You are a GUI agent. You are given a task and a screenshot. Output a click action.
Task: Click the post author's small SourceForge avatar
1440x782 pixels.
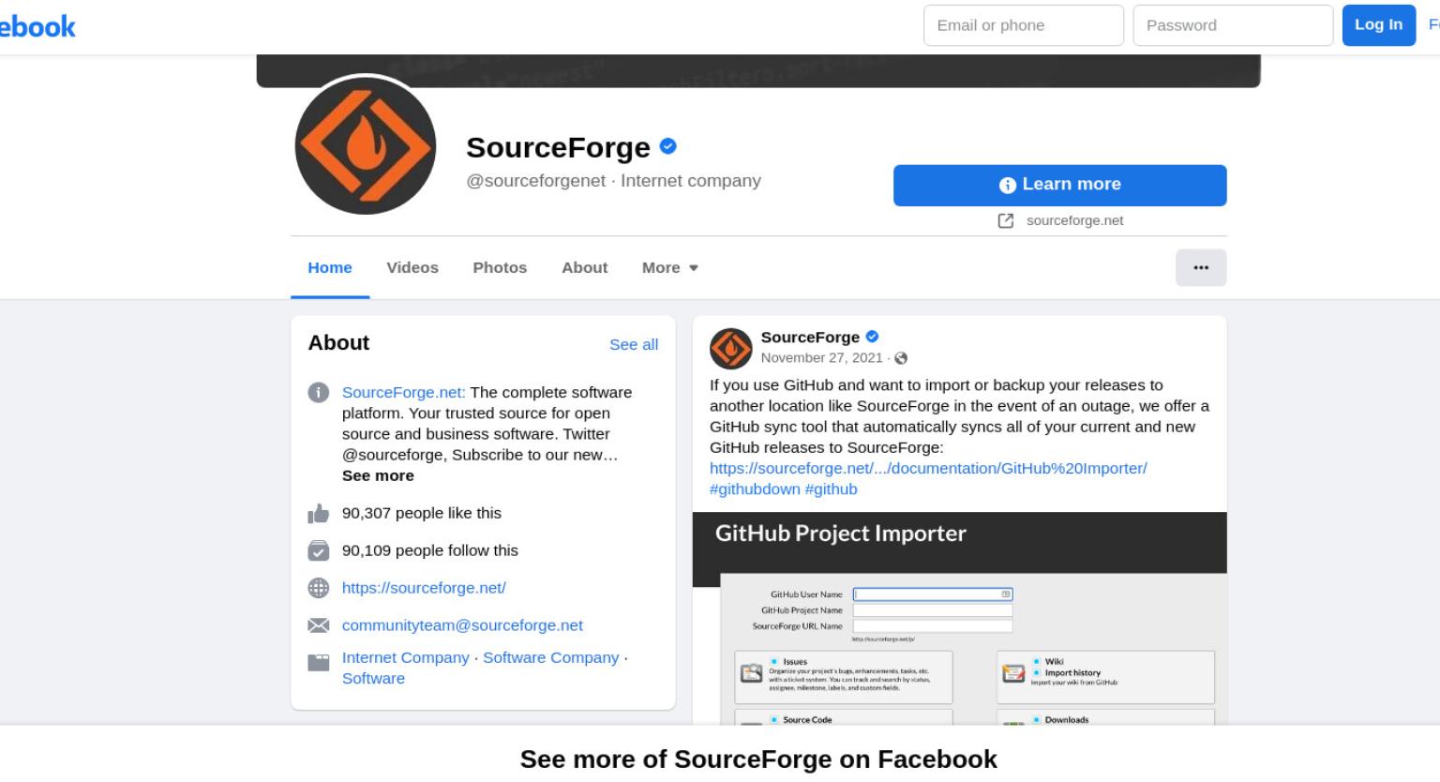click(x=731, y=348)
